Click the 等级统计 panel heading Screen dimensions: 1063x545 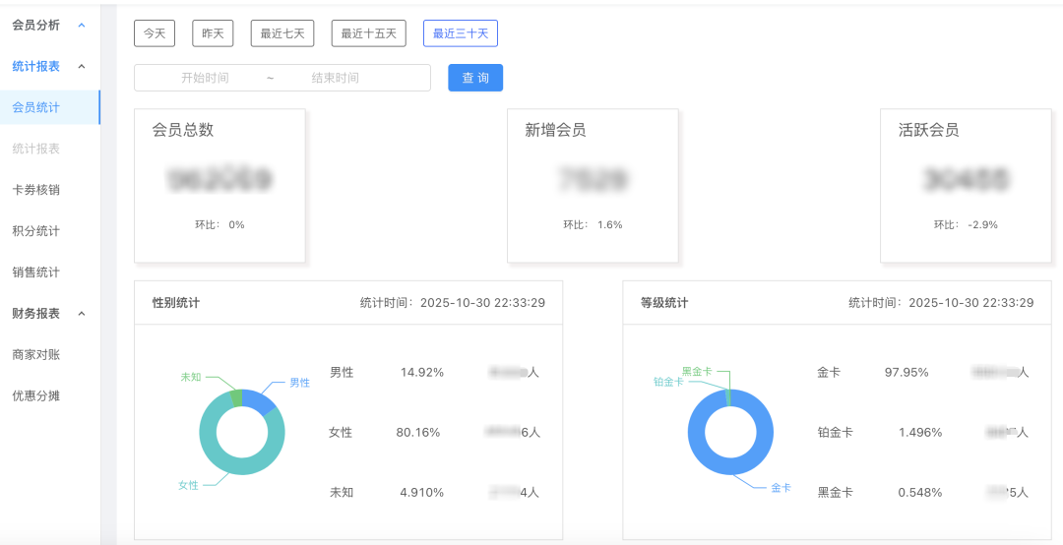coord(664,302)
